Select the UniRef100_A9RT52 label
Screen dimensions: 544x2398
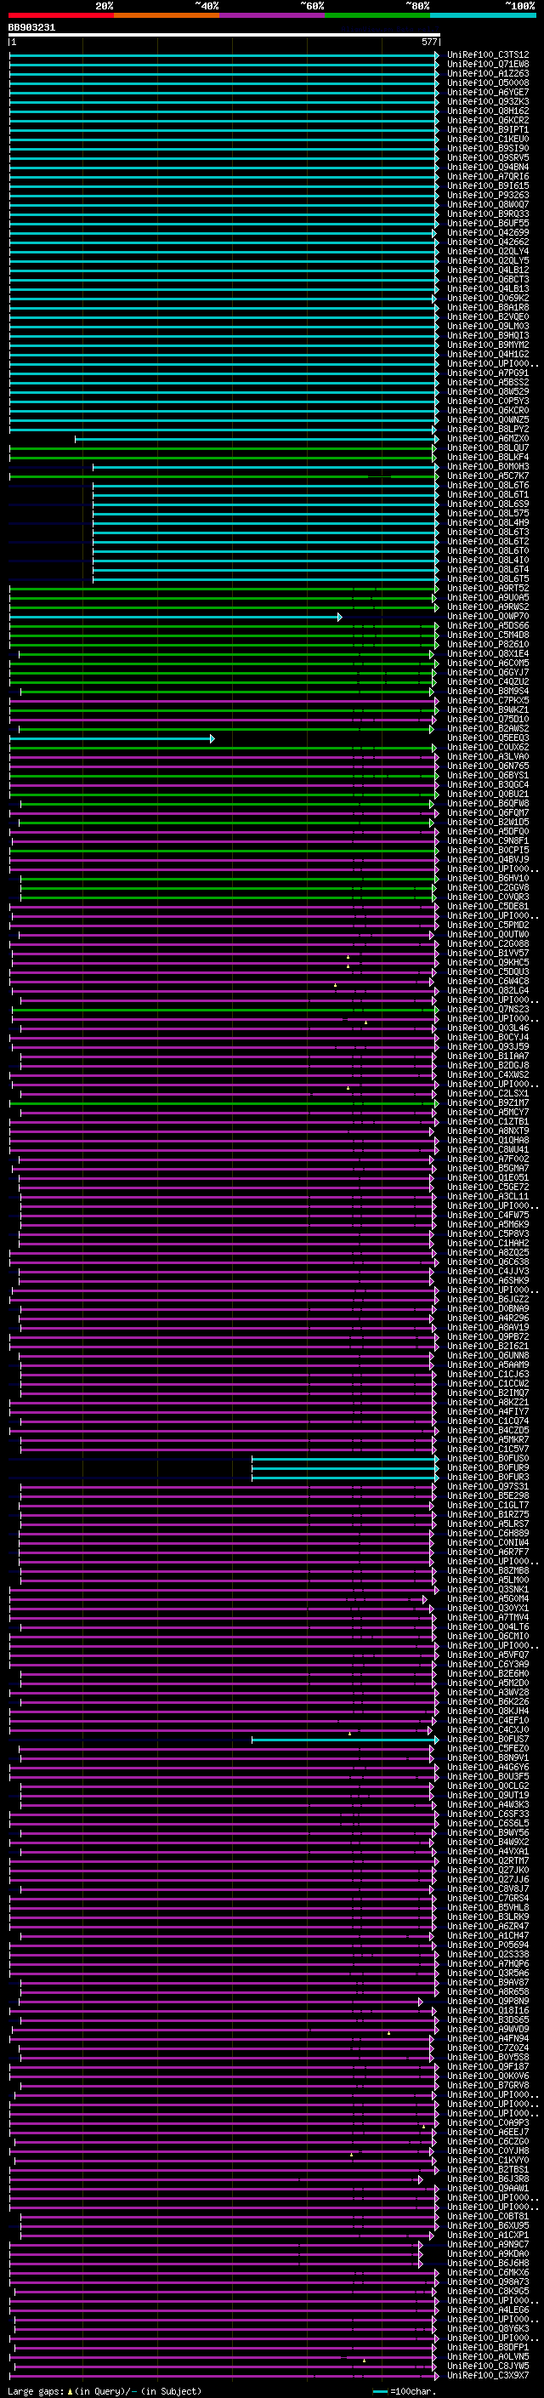point(488,589)
